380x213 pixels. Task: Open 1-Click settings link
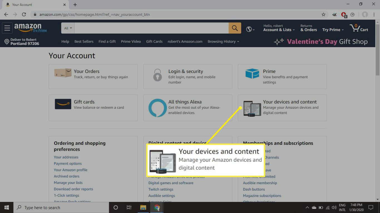tap(66, 196)
